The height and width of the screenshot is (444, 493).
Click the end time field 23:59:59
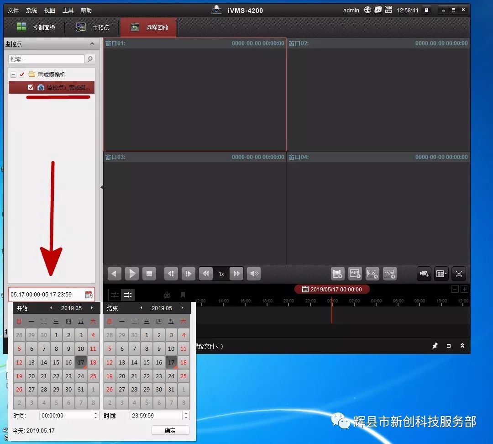click(x=156, y=415)
